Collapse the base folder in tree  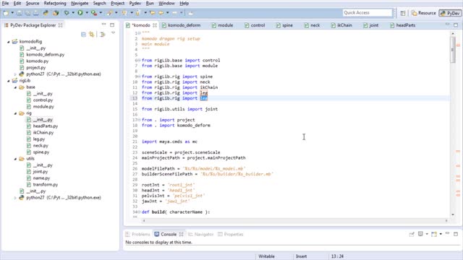click(x=15, y=87)
